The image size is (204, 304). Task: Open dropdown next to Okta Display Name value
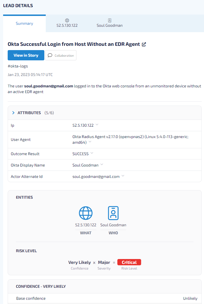[x=102, y=165]
